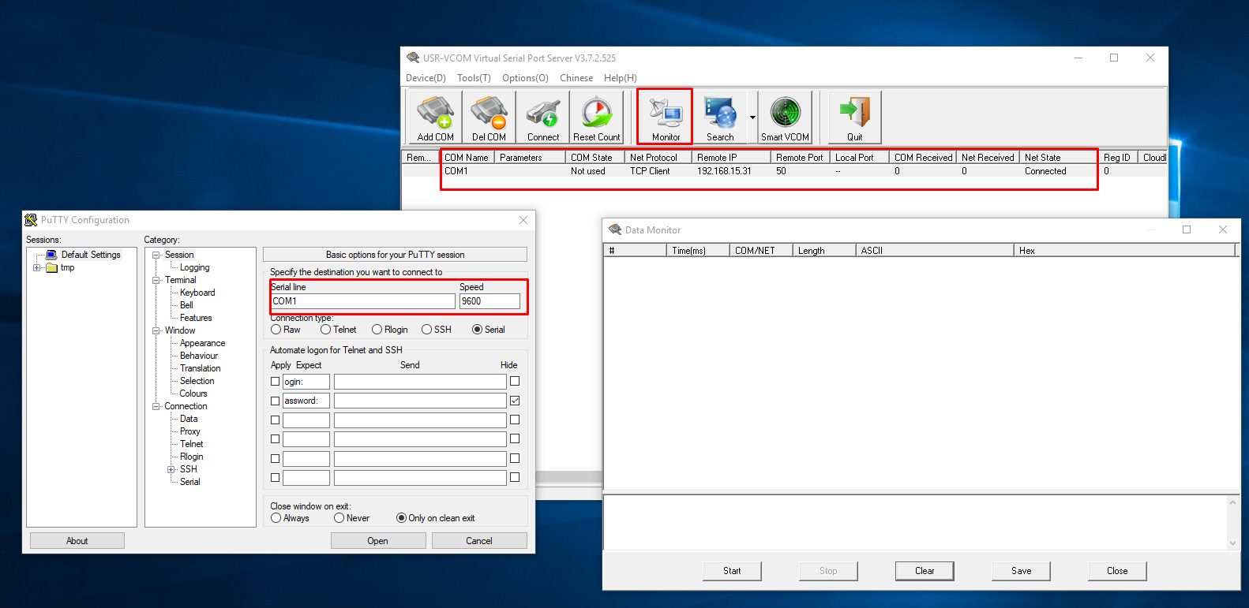
Task: Click the Speed input field
Action: coord(489,301)
